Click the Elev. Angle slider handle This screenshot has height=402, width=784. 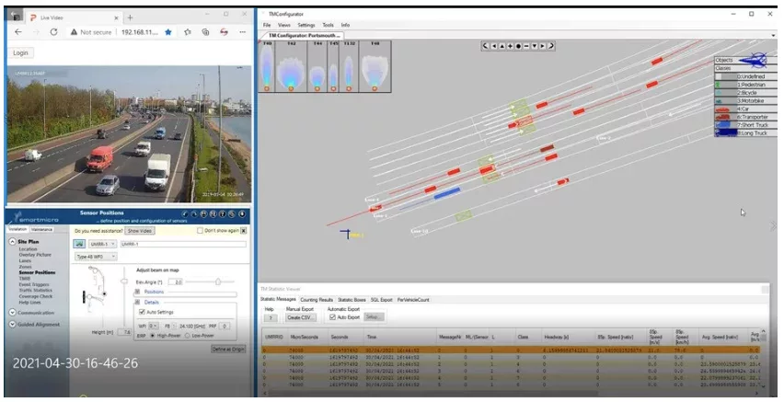point(216,281)
